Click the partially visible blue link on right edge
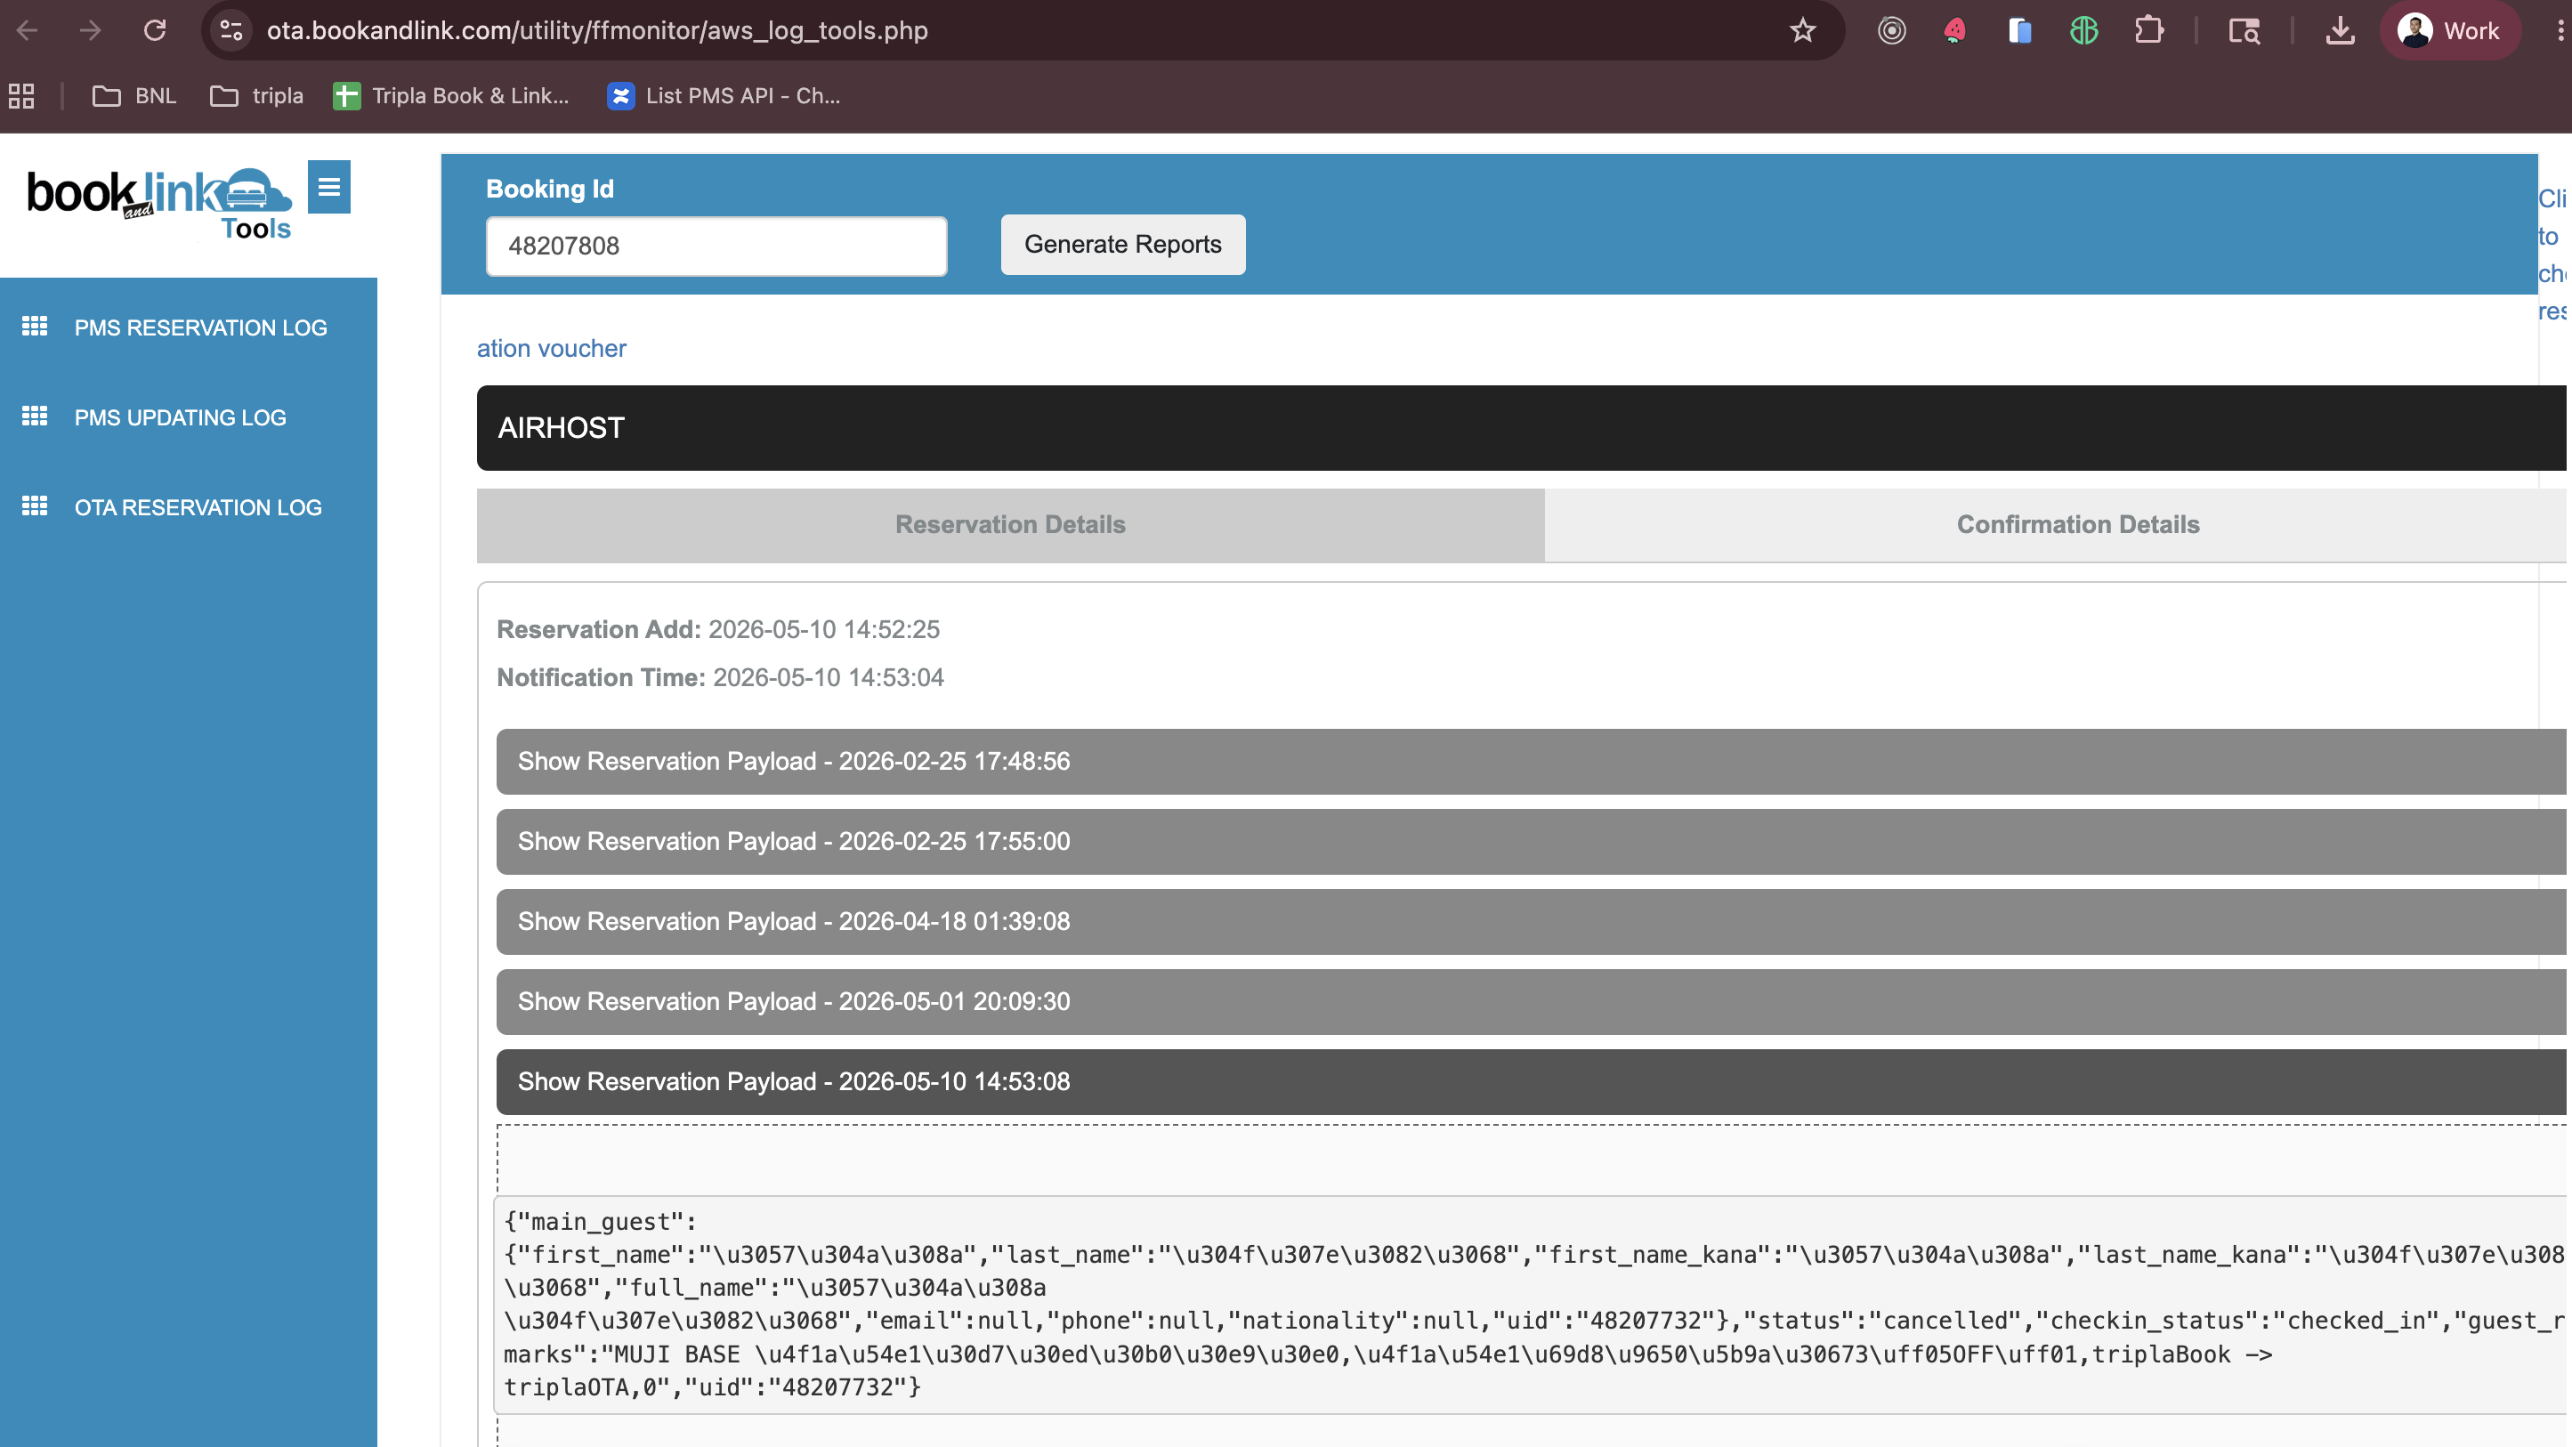 2552,255
